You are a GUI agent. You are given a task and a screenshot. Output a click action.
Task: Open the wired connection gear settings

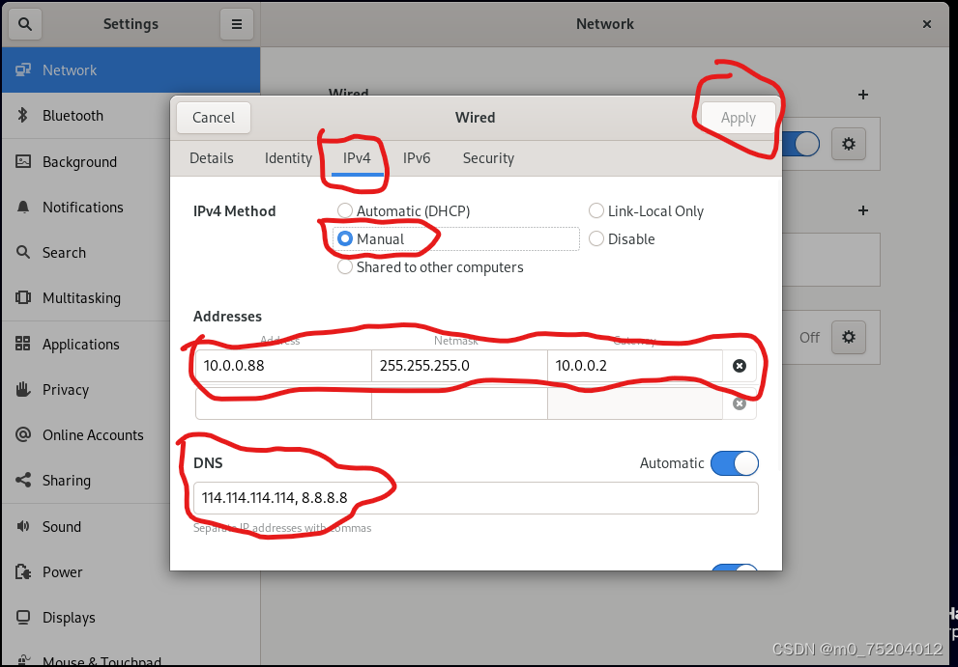(x=848, y=143)
